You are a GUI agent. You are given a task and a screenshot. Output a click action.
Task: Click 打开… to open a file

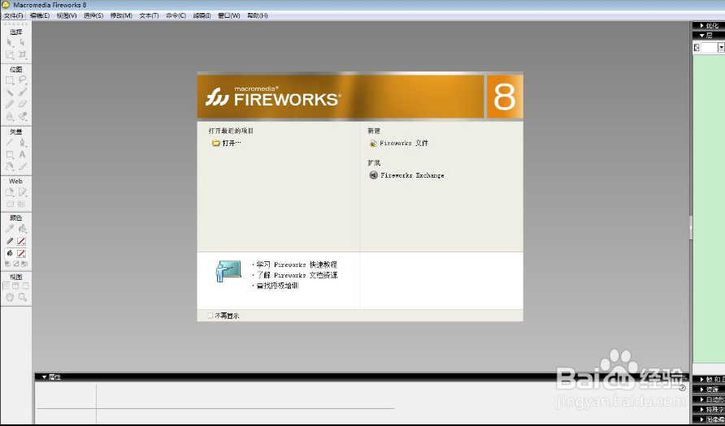click(x=227, y=143)
